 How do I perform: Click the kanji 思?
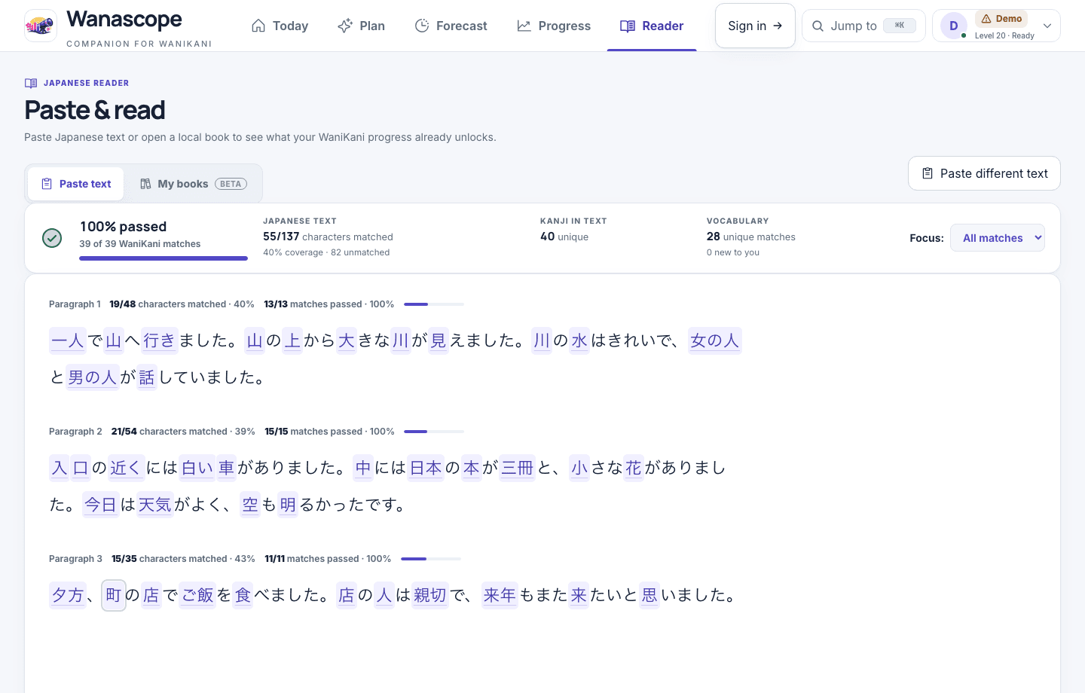tap(649, 595)
